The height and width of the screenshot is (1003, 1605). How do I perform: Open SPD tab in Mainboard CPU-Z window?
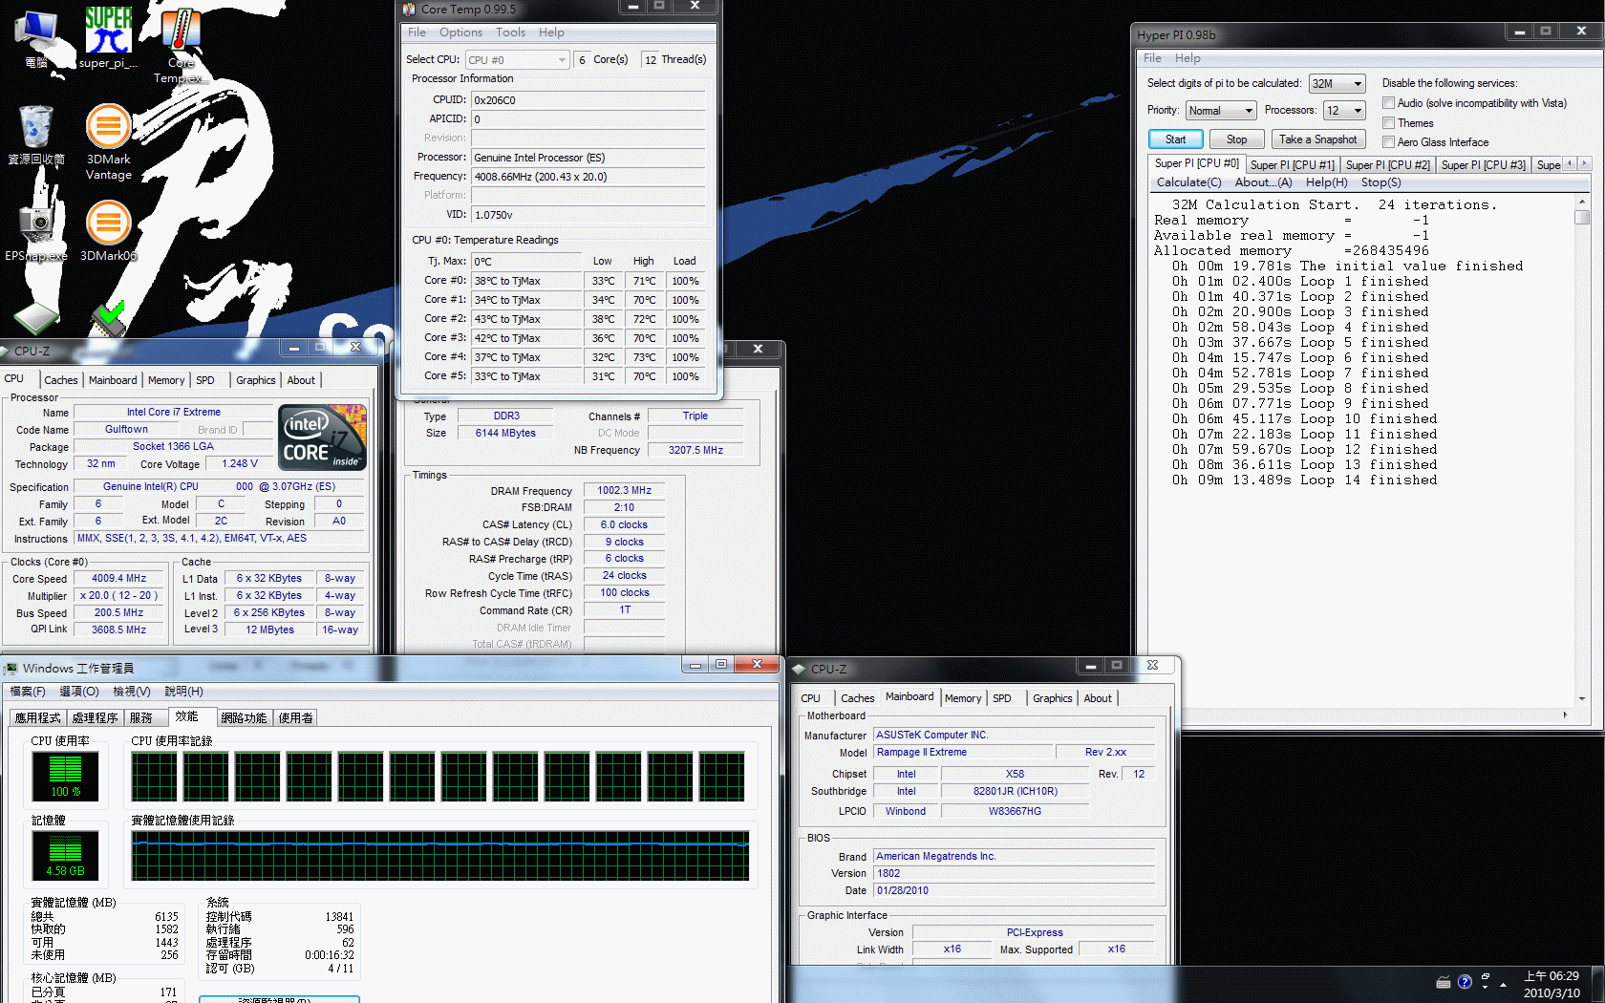click(x=1001, y=698)
